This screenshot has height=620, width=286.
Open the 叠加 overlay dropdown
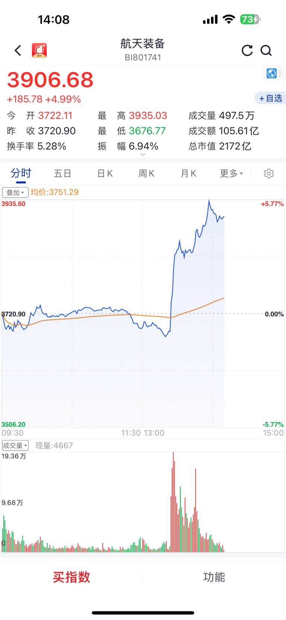tap(15, 193)
